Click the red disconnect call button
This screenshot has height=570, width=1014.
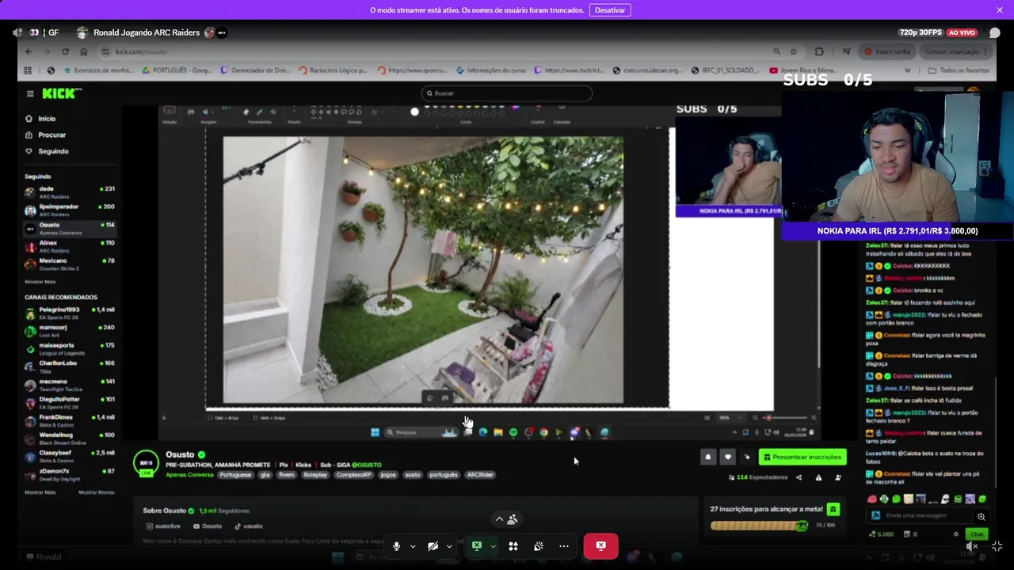pos(600,546)
